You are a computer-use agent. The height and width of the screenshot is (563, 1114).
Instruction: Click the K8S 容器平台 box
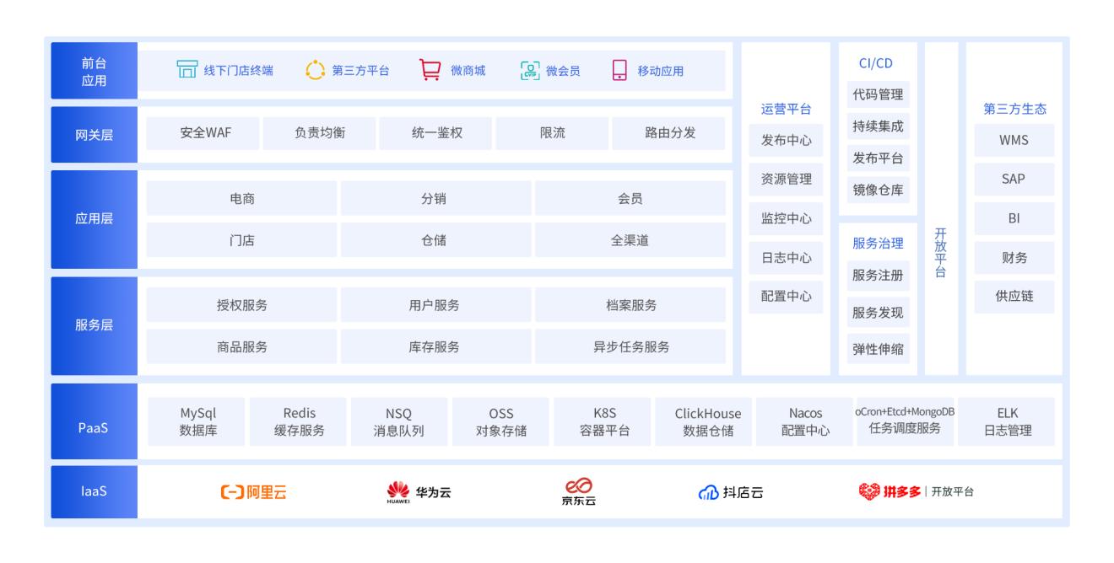pos(602,422)
